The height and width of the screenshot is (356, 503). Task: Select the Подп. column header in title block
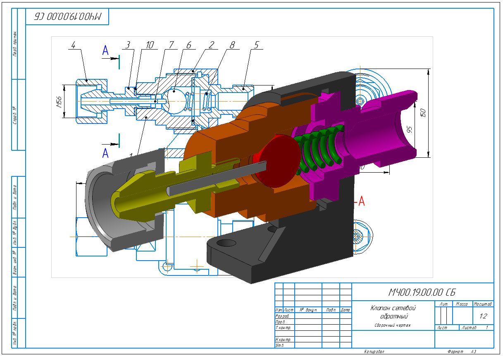pos(331,310)
